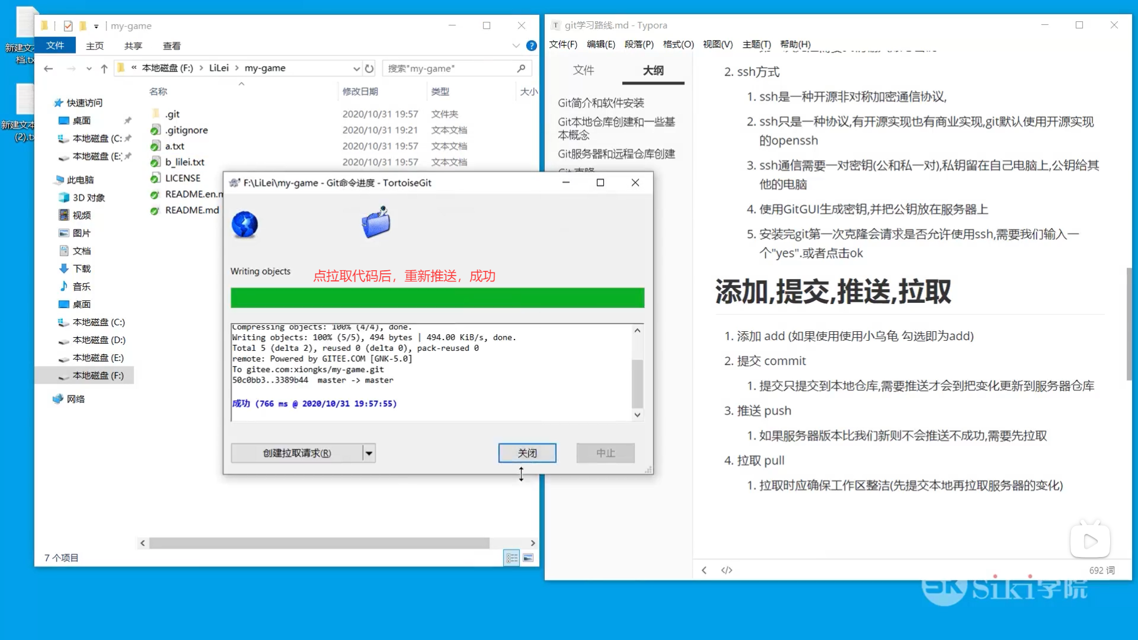Switch to large icons view in Explorer
The height and width of the screenshot is (640, 1138).
pos(528,558)
